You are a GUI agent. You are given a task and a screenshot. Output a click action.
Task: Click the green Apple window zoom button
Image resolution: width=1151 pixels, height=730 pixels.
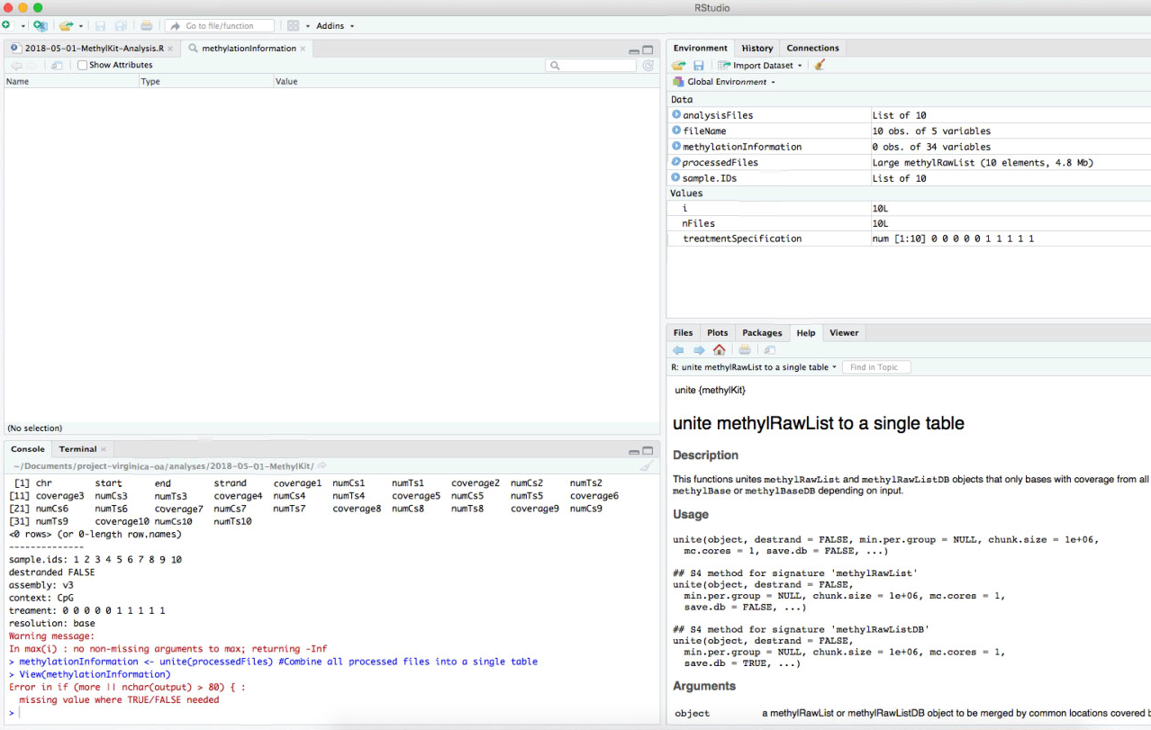pyautogui.click(x=36, y=7)
